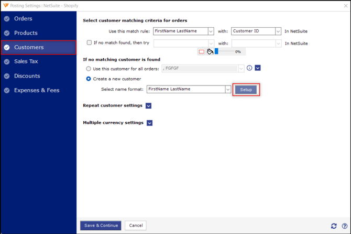The width and height of the screenshot is (351, 234).
Task: Enable 'If no match found, then try' checkbox
Action: (89, 43)
